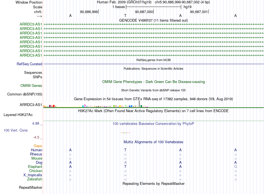Click the '90,687,001' ruler coordinate
This screenshot has width=264, height=194.
click(x=199, y=12)
